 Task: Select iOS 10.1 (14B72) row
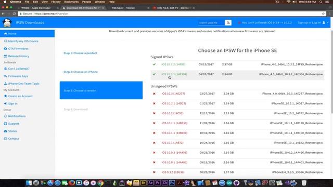237,143
